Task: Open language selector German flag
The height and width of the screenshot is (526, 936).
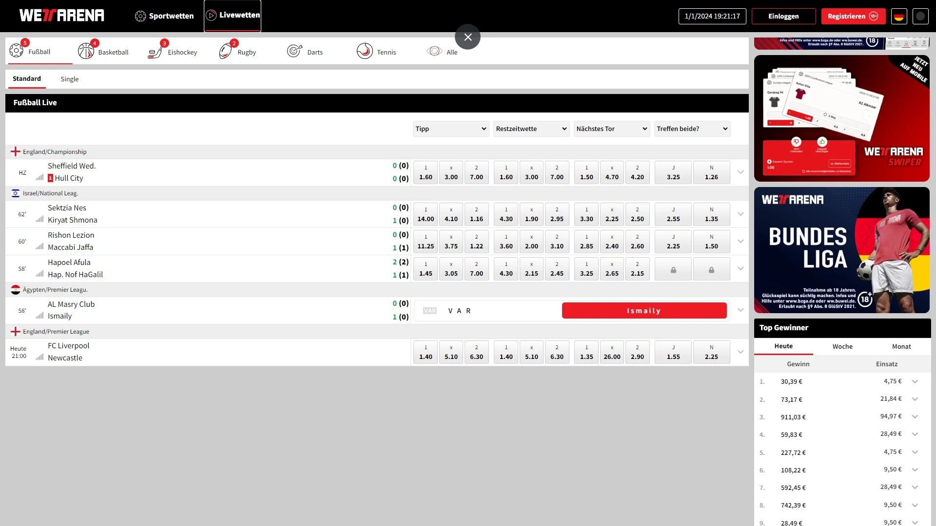Action: (x=899, y=16)
